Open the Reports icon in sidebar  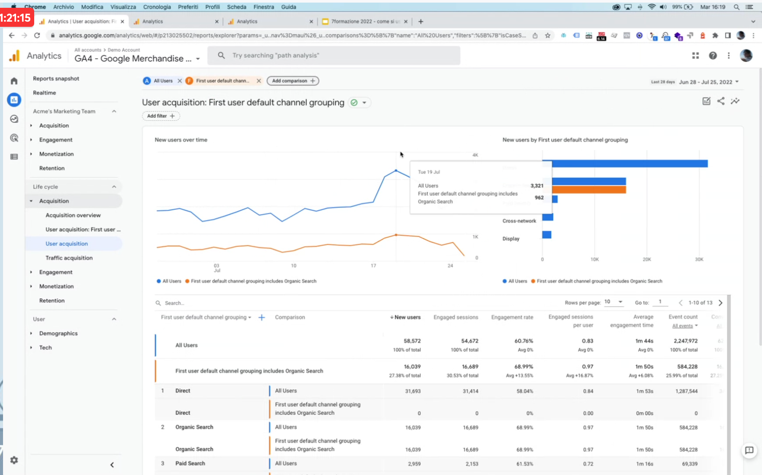click(x=14, y=100)
